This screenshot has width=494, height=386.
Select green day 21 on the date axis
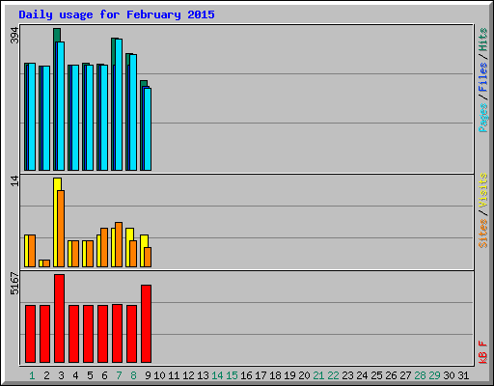click(318, 375)
